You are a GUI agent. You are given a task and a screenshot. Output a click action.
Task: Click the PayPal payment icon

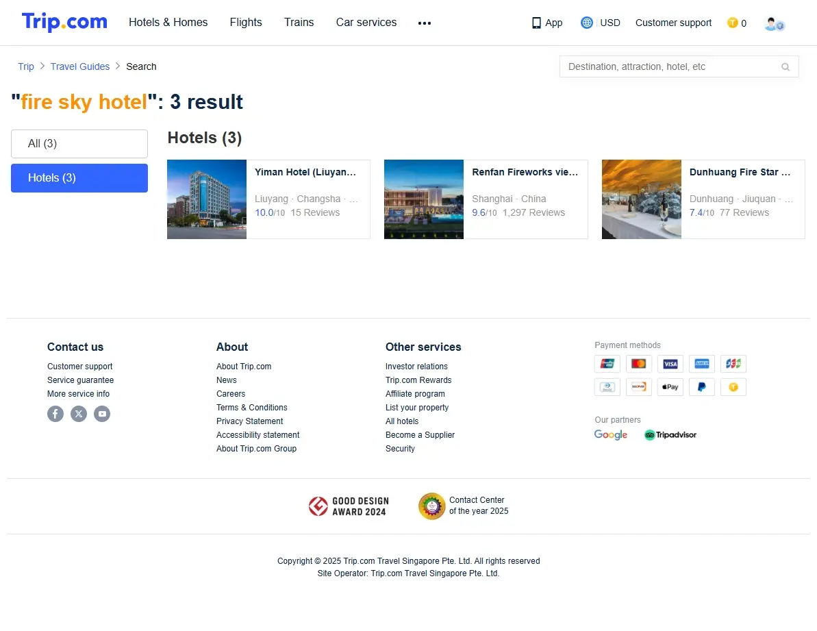(702, 387)
